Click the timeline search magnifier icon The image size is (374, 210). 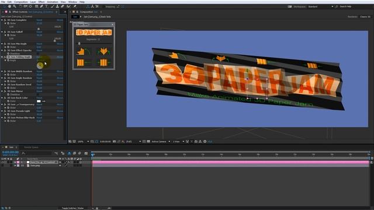coord(23,153)
